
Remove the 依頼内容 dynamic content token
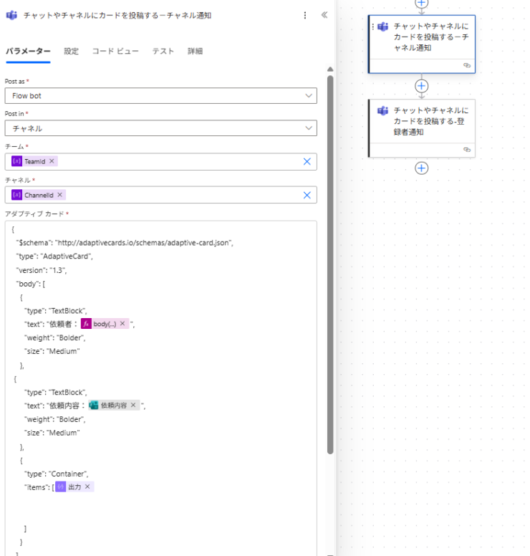click(133, 405)
